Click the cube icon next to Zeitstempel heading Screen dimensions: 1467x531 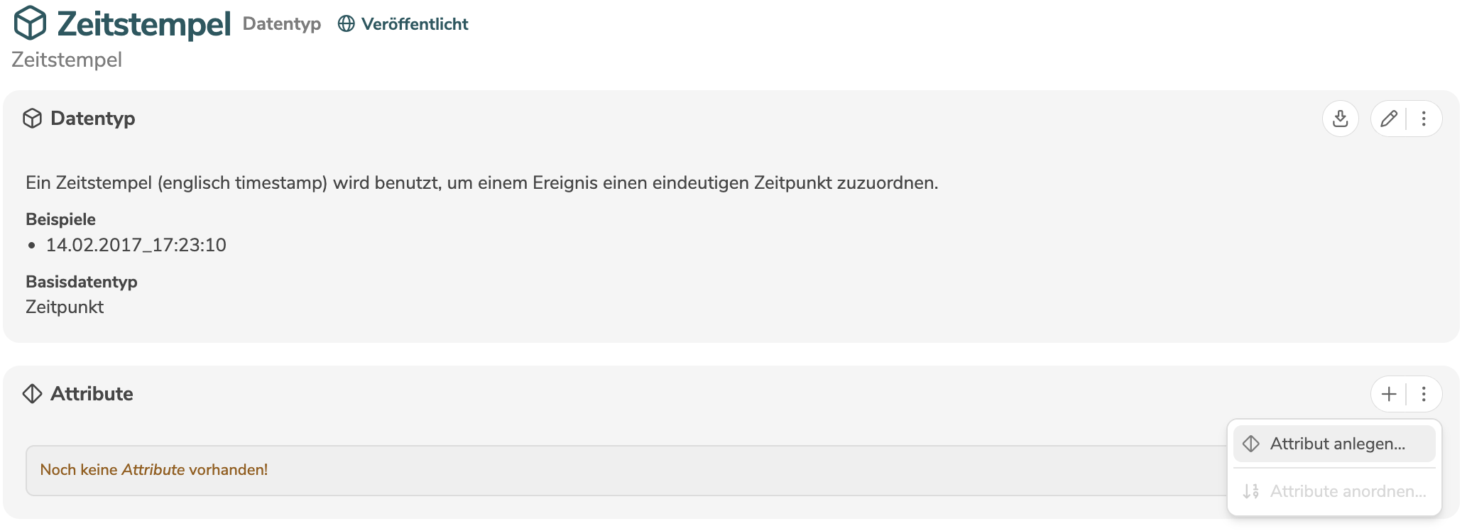28,23
